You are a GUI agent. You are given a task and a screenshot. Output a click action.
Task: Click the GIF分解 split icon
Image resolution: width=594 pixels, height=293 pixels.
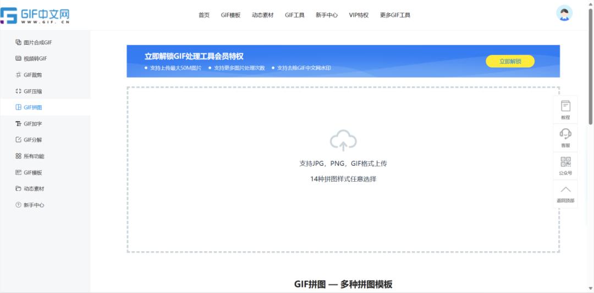tap(18, 140)
